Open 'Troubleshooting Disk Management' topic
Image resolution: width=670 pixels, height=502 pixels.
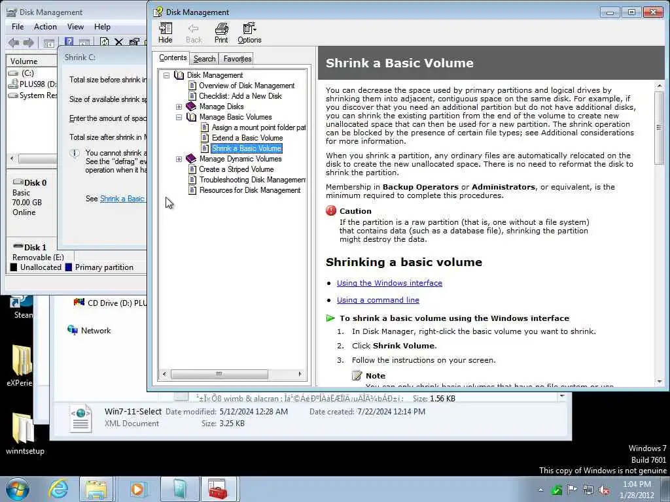pos(252,180)
